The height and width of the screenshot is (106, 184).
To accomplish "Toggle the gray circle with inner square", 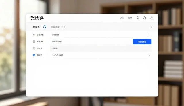I will click(x=64, y=27).
